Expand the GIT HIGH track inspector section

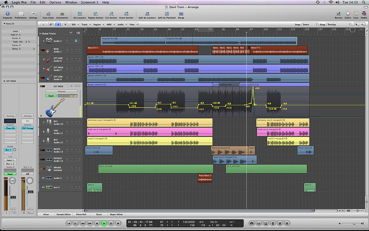pyautogui.click(x=4, y=81)
